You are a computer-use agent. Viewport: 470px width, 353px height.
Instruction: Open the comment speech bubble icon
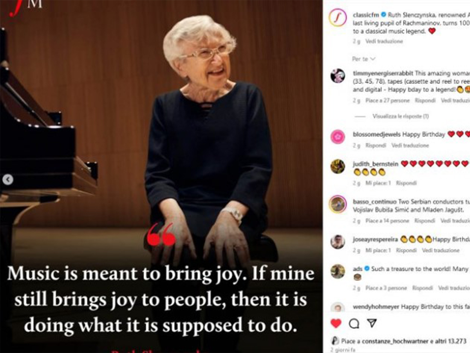click(354, 323)
